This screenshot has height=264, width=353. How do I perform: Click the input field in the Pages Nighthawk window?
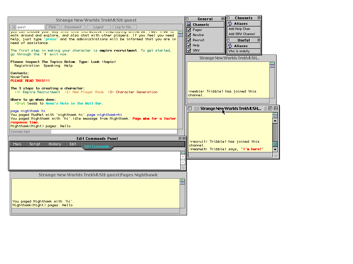pyautogui.click(x=96, y=211)
